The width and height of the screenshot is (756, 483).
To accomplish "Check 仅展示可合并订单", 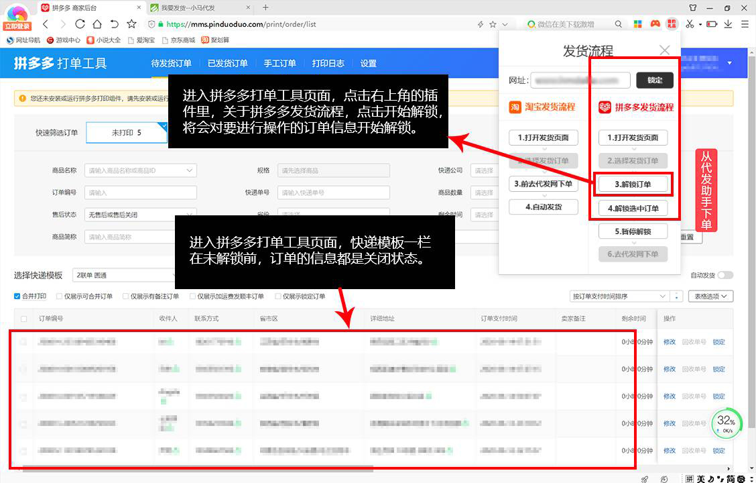I will tap(59, 297).
